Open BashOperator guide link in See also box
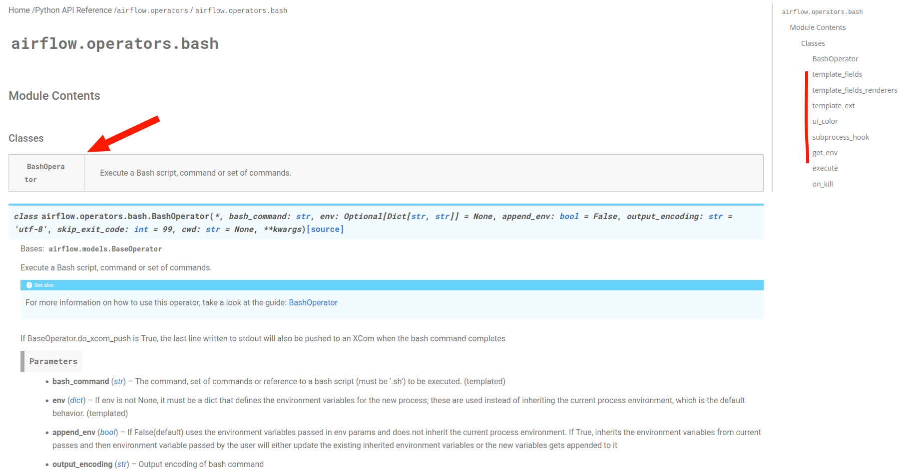The height and width of the screenshot is (470, 922). (x=313, y=303)
